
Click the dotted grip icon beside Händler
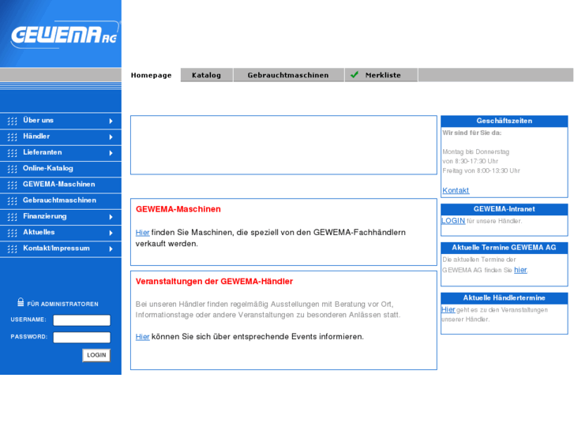click(12, 136)
